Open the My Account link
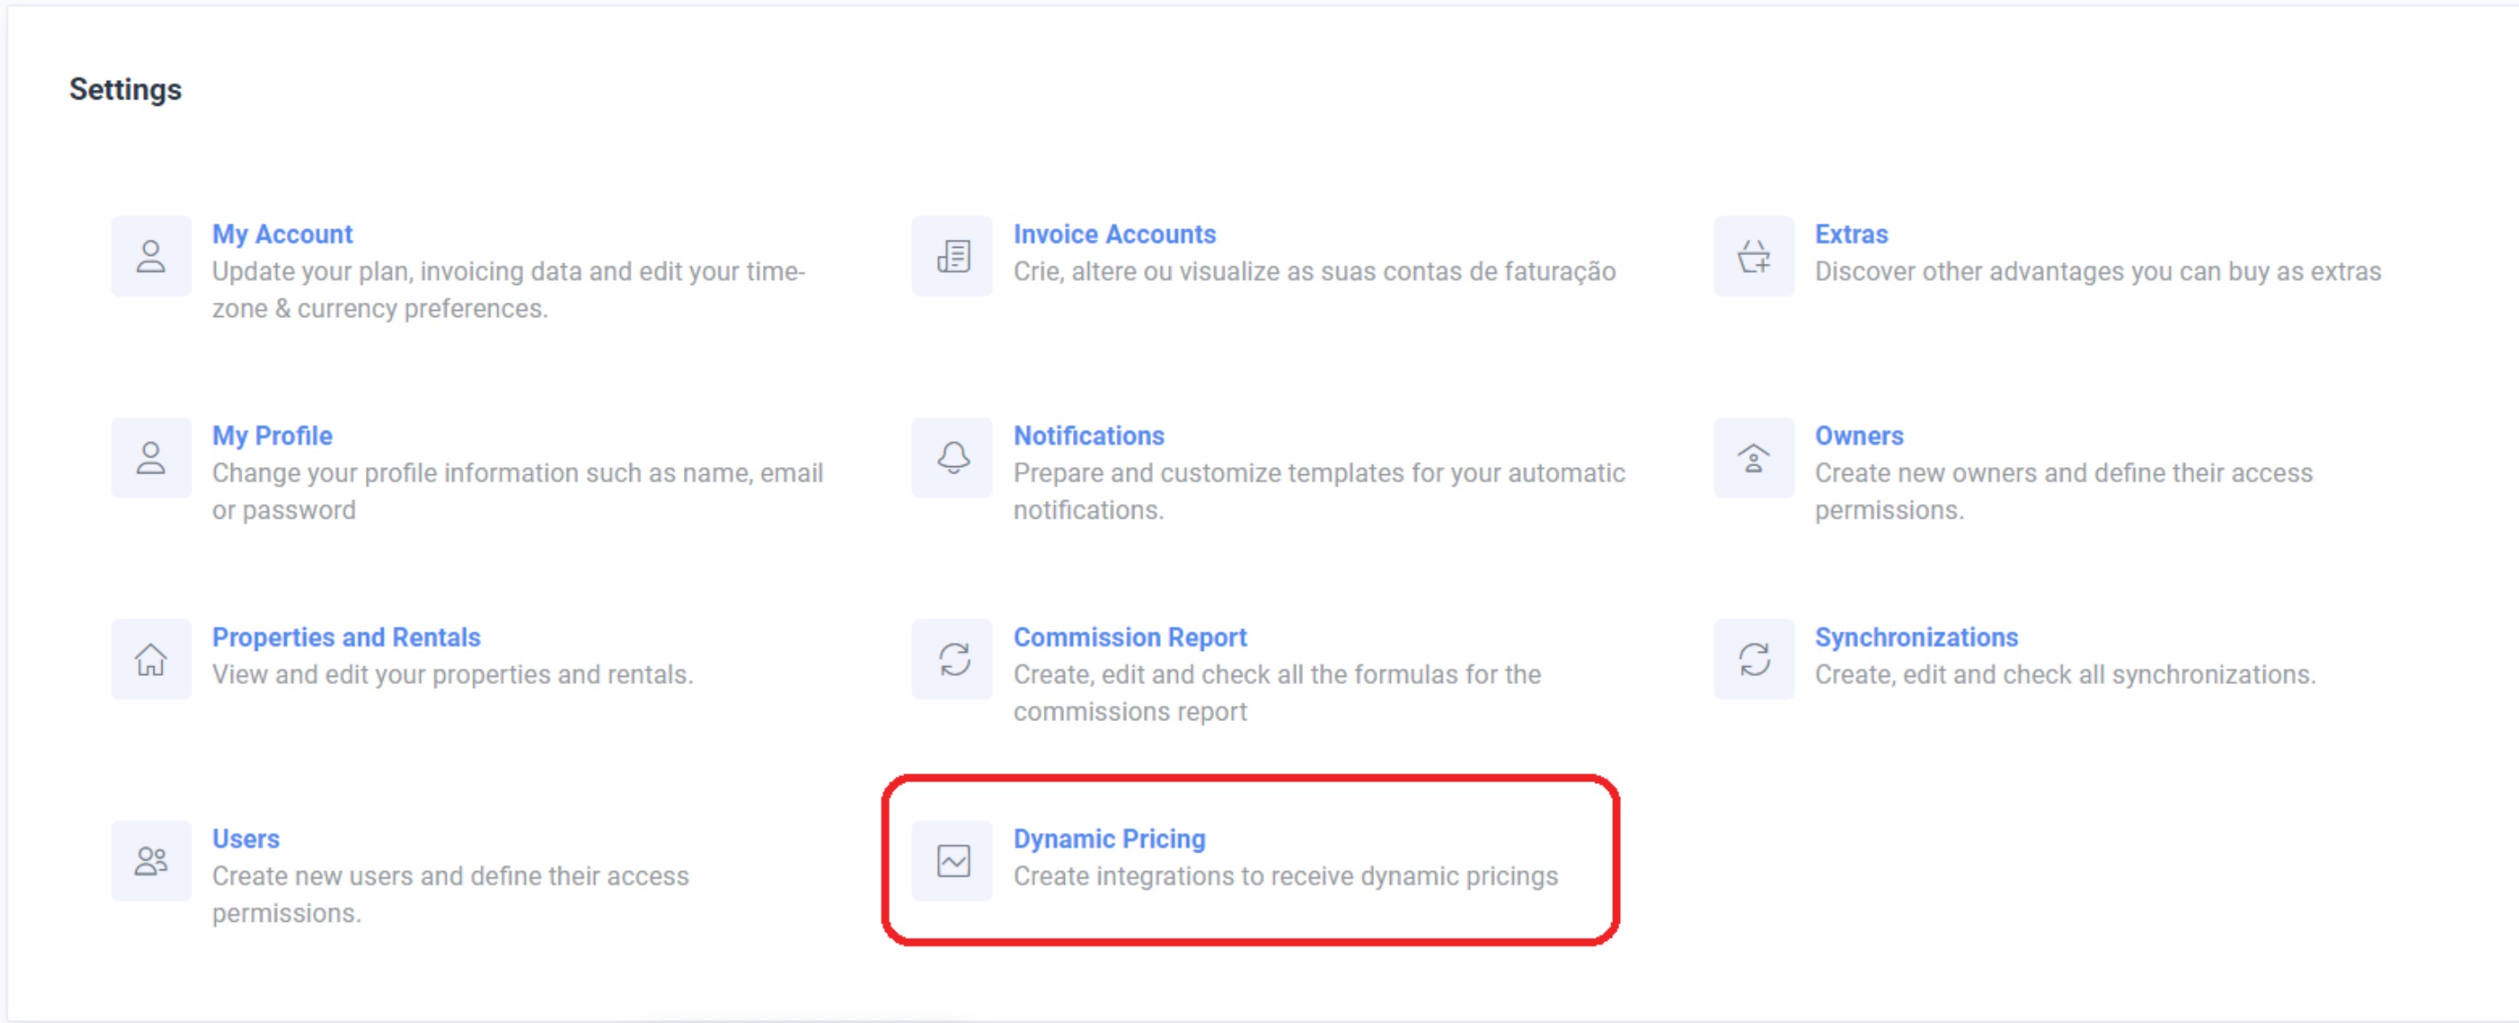 [282, 234]
